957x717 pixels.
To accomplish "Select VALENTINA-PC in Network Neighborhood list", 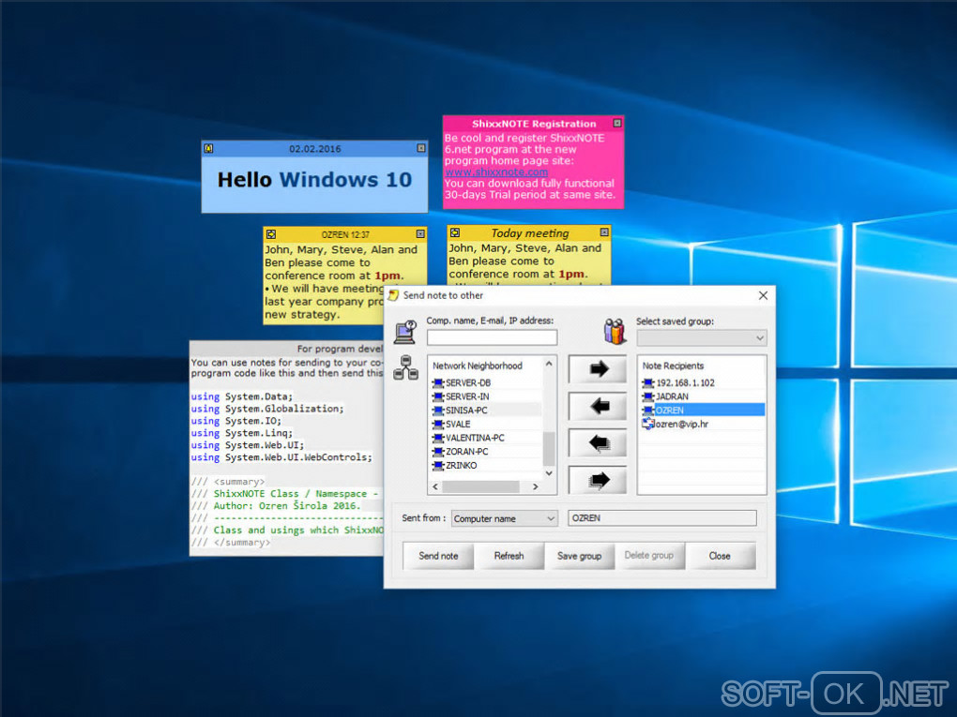I will point(475,438).
